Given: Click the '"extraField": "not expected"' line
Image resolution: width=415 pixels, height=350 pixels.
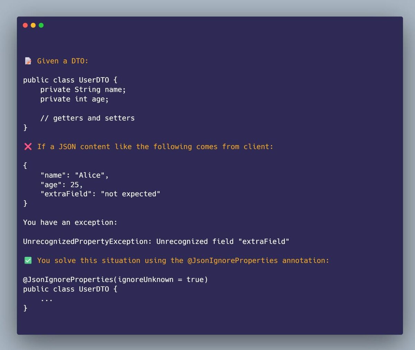Looking at the screenshot, I should pos(100,194).
